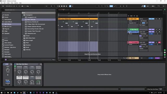Toggle the browser preview headphone button

point(6,60)
